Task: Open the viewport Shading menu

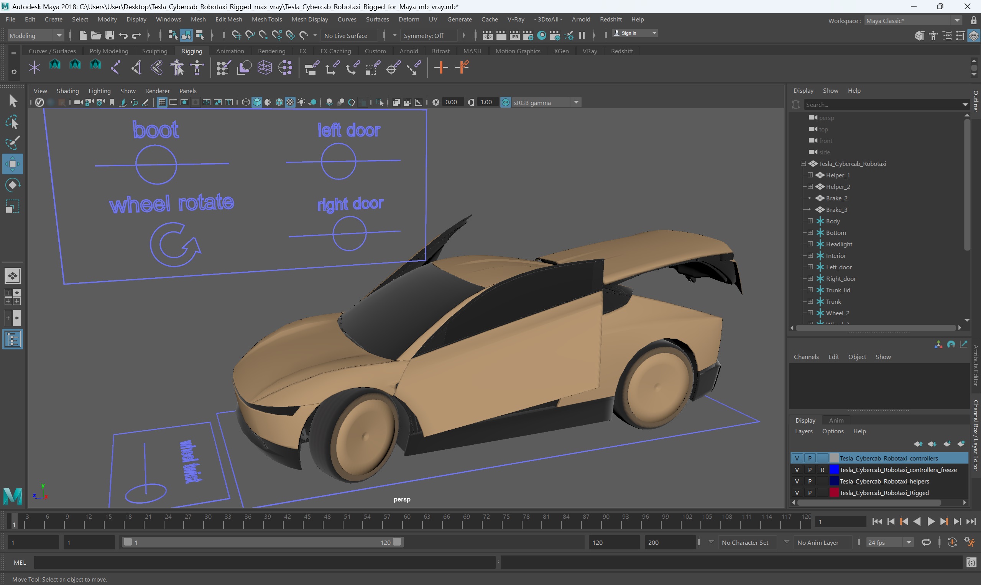Action: (x=67, y=91)
